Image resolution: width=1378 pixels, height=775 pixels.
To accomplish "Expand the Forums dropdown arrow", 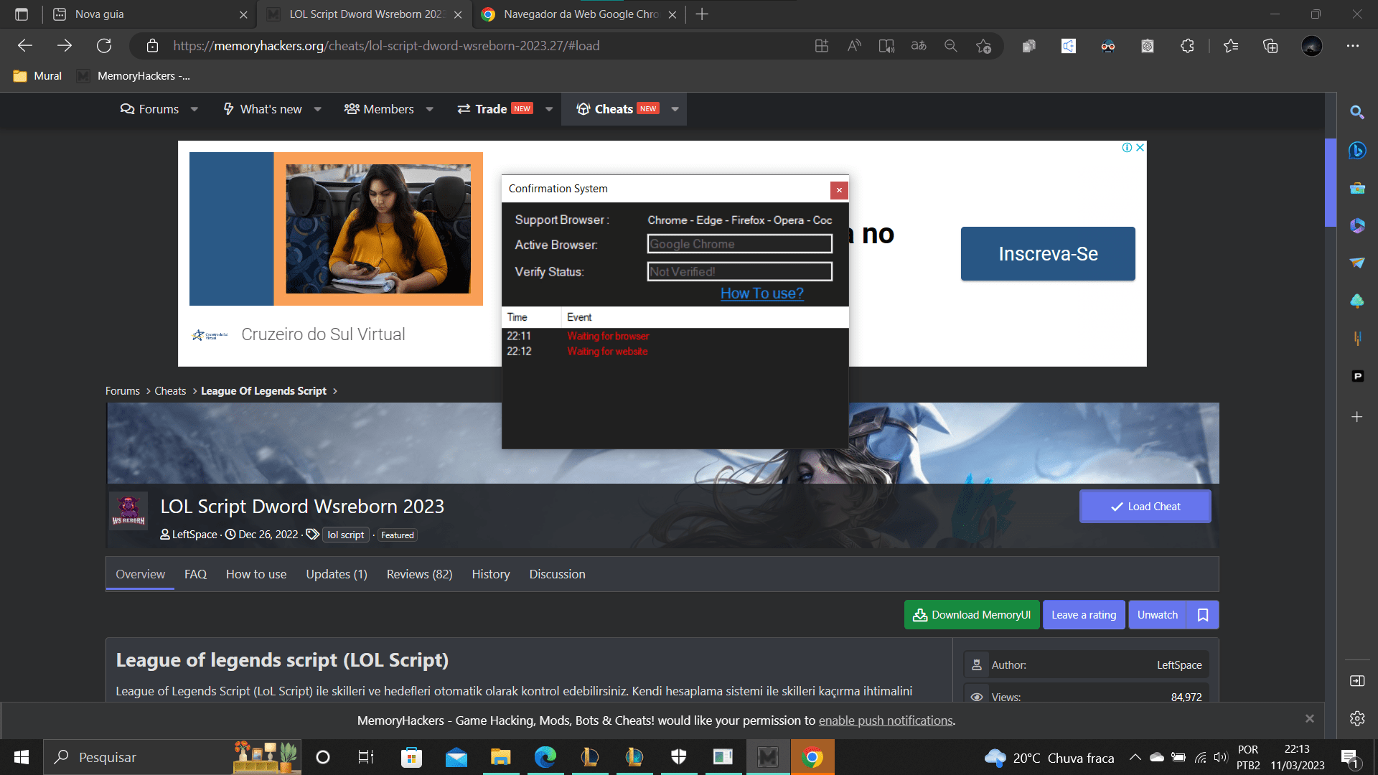I will pyautogui.click(x=194, y=109).
